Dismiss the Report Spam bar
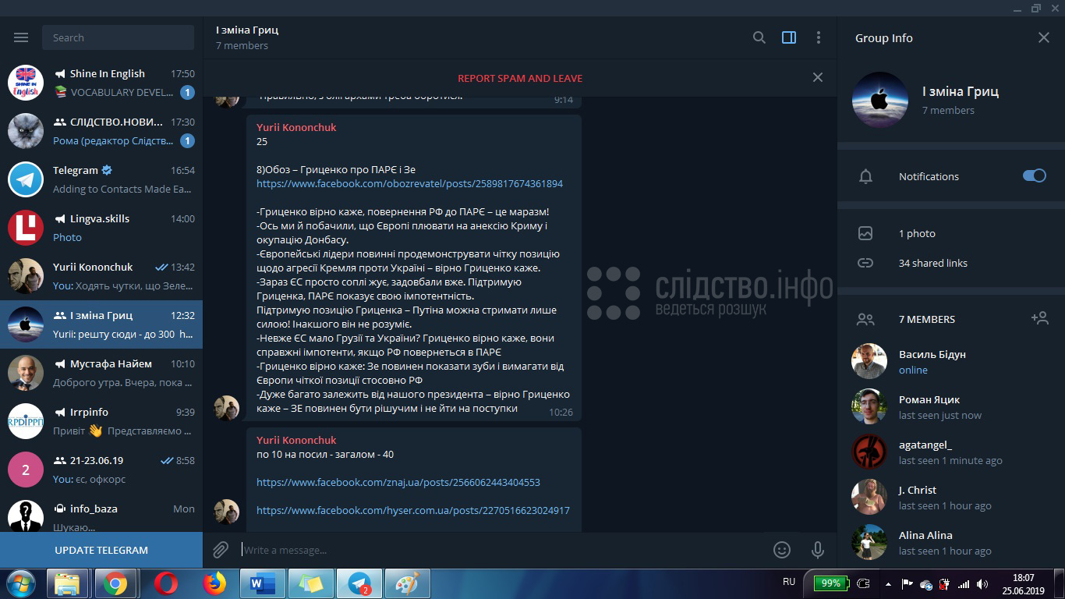 (817, 77)
